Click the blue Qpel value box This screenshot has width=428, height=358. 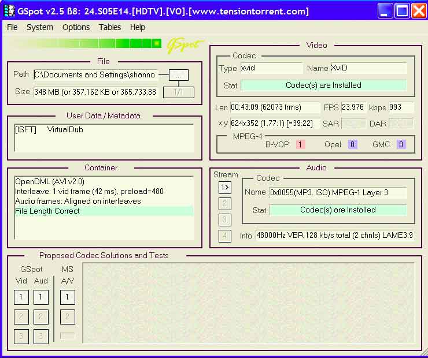(x=352, y=144)
